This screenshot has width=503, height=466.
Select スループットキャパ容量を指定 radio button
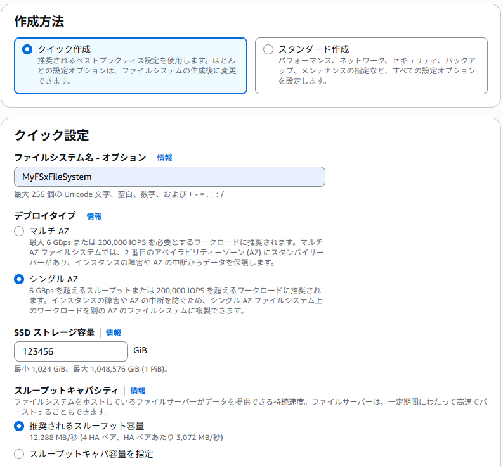coord(19,454)
